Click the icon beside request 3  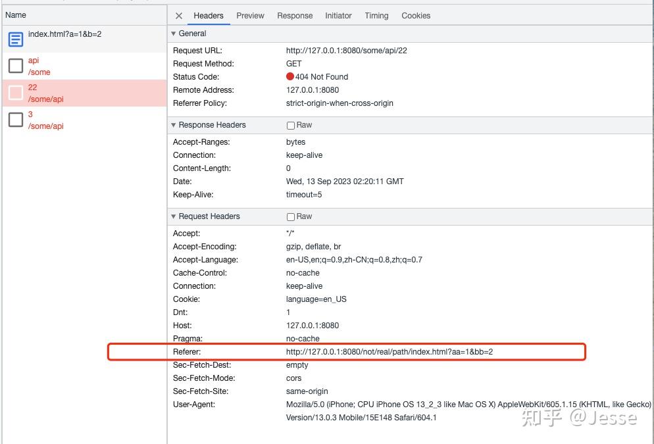click(x=16, y=120)
